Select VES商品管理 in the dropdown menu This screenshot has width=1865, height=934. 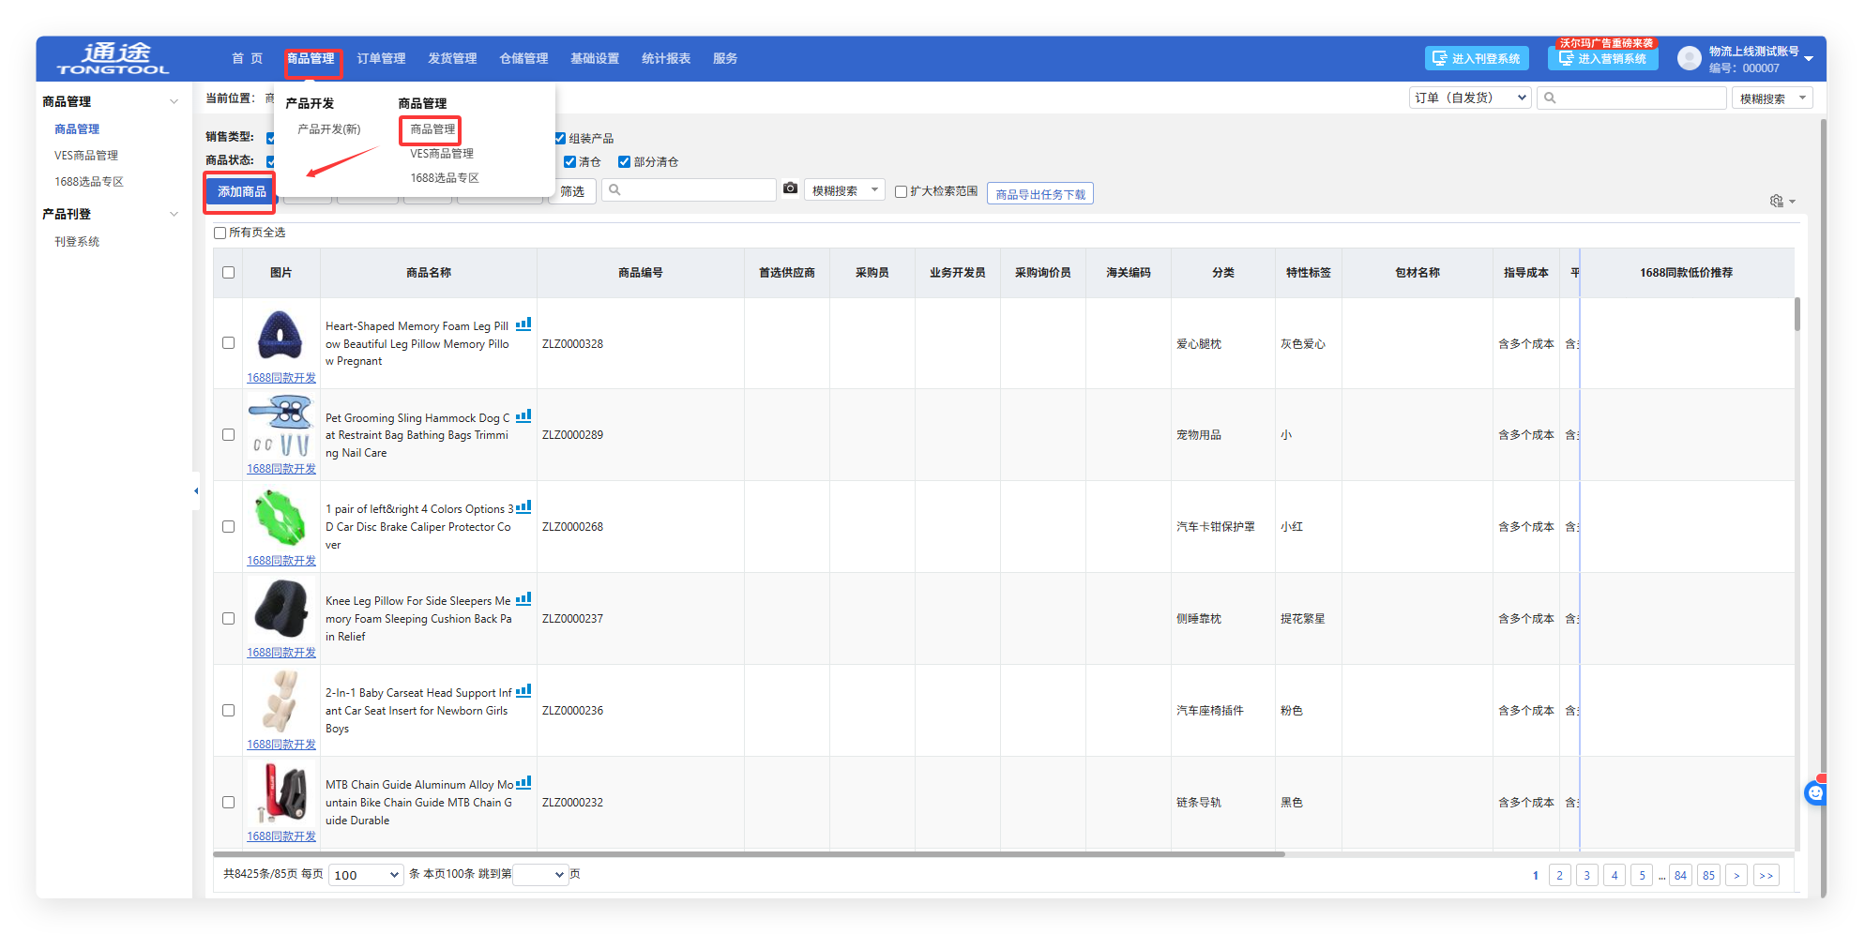[441, 154]
